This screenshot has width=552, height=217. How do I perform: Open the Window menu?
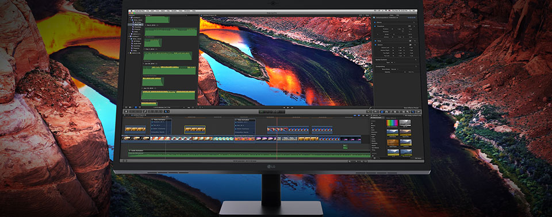click(187, 11)
